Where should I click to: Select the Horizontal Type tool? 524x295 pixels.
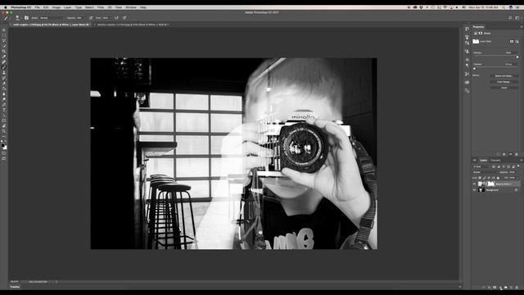(4, 110)
